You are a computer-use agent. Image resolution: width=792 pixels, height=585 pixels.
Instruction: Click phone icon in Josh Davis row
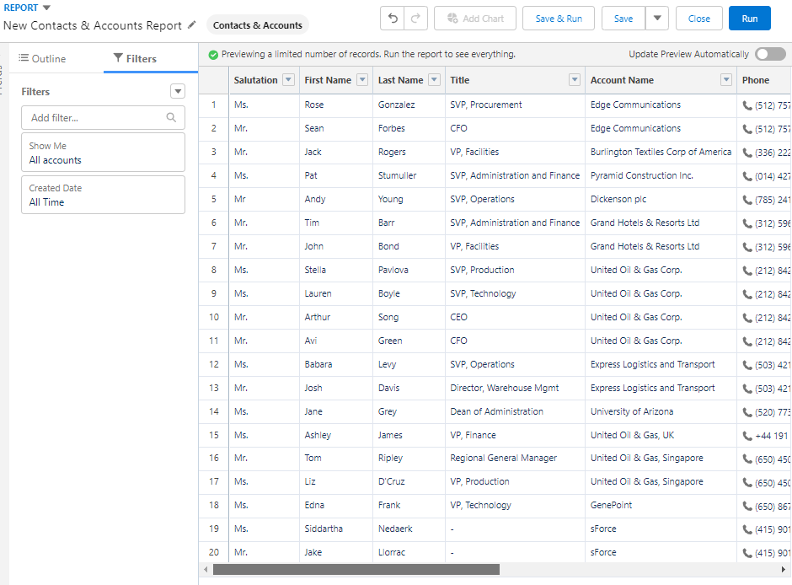click(x=747, y=389)
